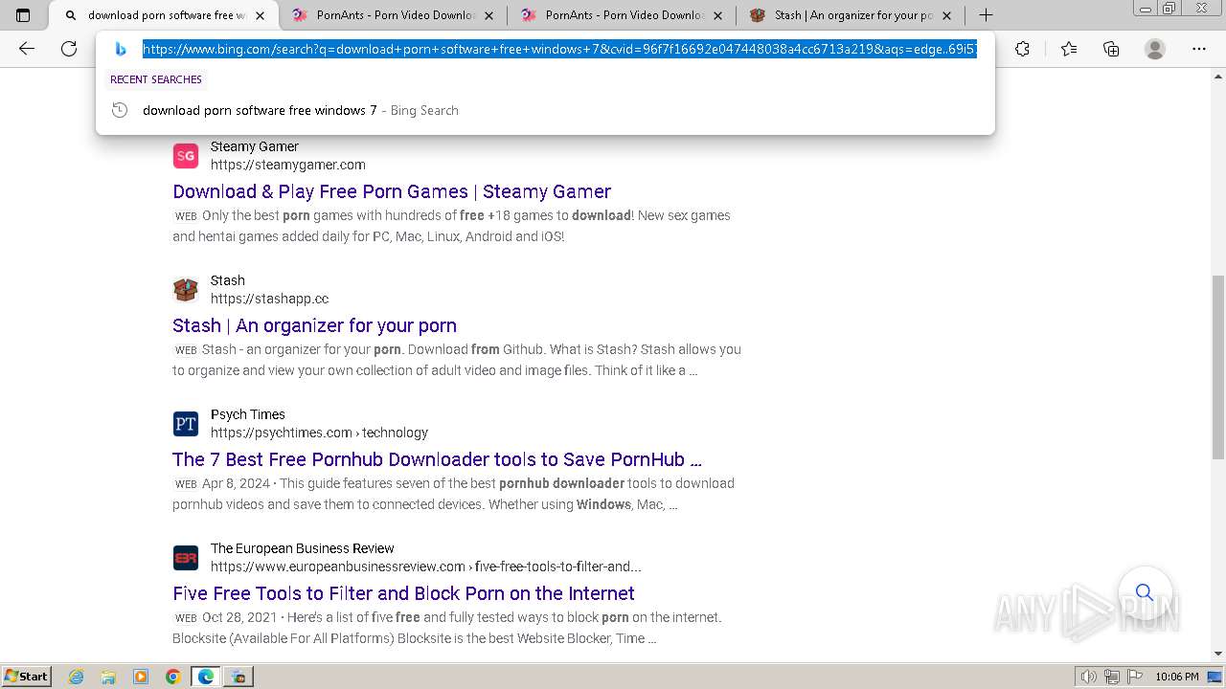Switch to the second PornAnts tab
The height and width of the screenshot is (689, 1226).
(623, 15)
